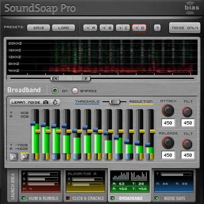Click the R -40DB range label
204x204 pixels.
point(19,149)
